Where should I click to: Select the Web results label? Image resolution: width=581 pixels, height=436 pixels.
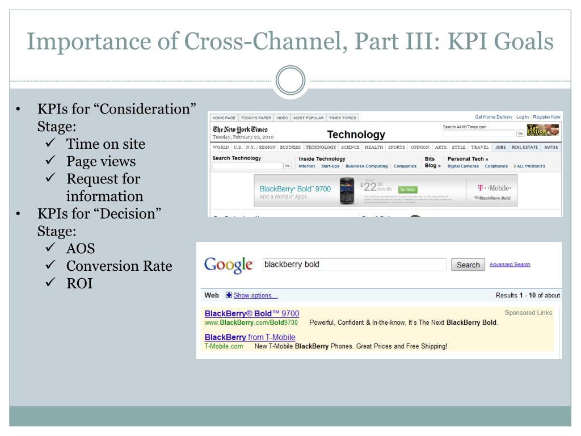tap(212, 295)
